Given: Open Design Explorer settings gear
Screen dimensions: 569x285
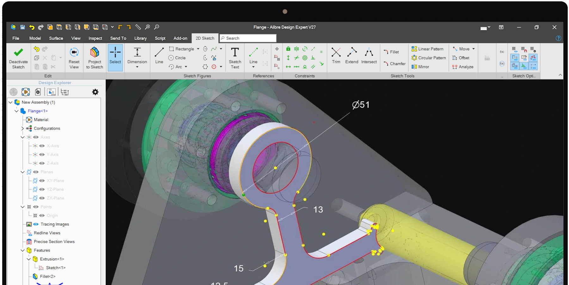Looking at the screenshot, I should tap(95, 92).
